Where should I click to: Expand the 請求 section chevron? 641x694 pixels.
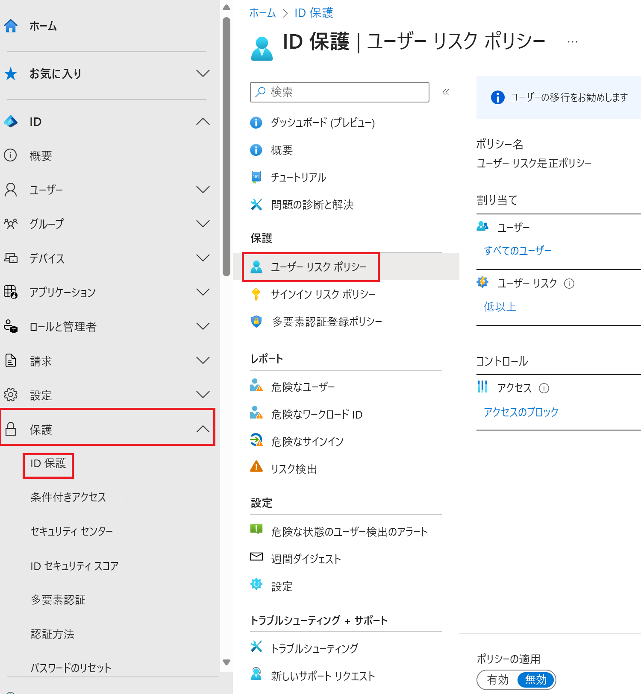click(x=203, y=360)
